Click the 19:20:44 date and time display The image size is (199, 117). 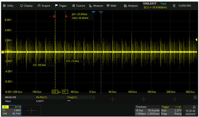point(190,112)
